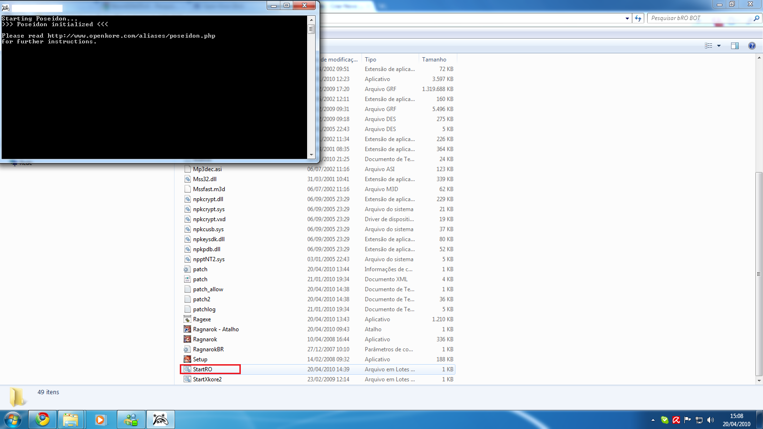Image resolution: width=763 pixels, height=429 pixels.
Task: Select the Ragnarok - Atalho shortcut icon
Action: point(187,329)
